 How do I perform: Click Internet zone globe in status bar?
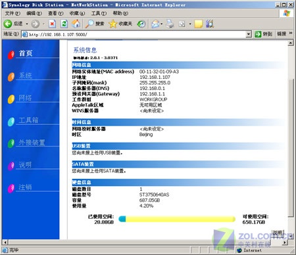(x=239, y=250)
